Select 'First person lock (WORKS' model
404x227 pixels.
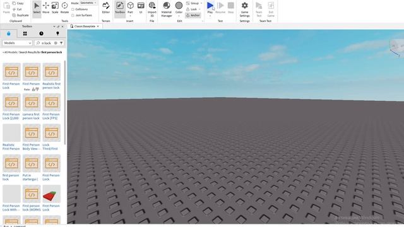[x=32, y=198]
